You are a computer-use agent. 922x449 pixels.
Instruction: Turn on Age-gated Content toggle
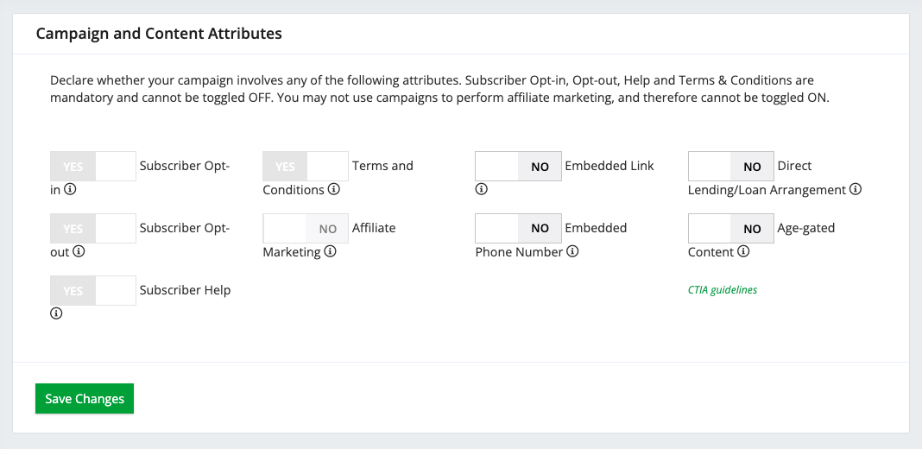pyautogui.click(x=730, y=228)
